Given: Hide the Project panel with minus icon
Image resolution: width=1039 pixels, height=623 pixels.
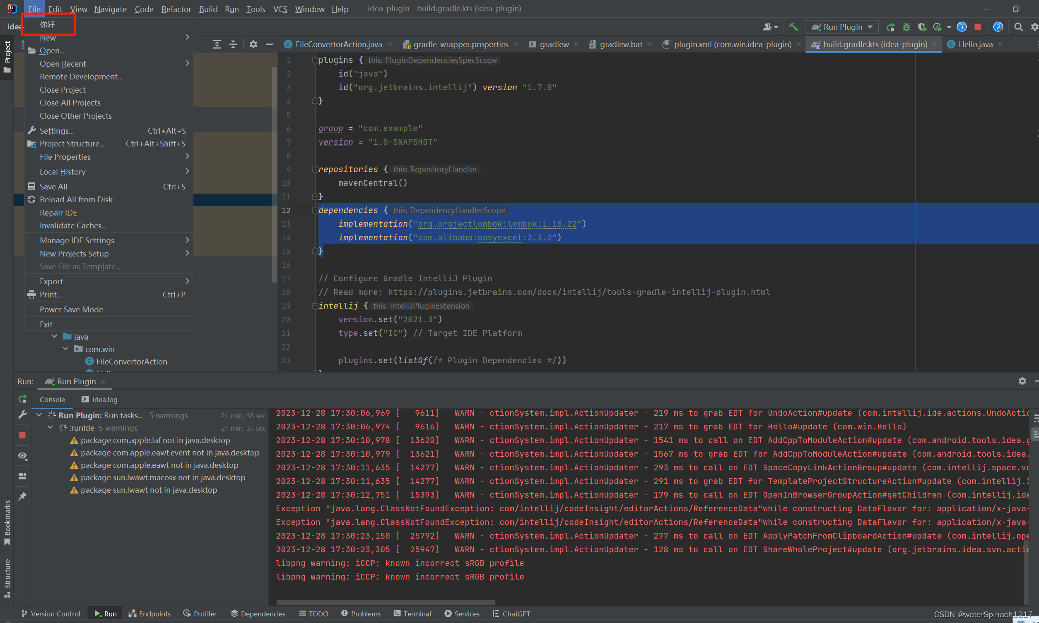Looking at the screenshot, I should click(269, 45).
